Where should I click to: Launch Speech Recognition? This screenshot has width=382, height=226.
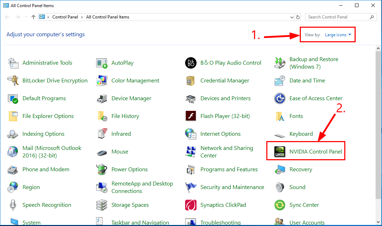[47, 205]
